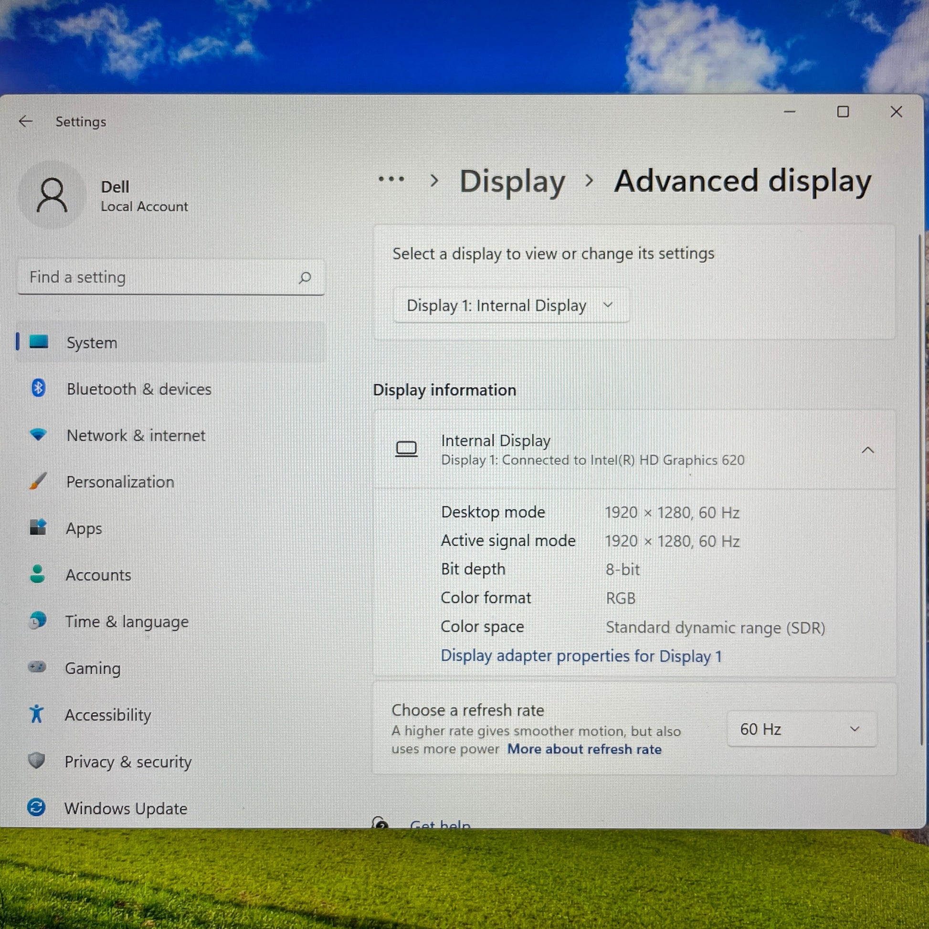Collapse the Internal Display information section
This screenshot has width=929, height=929.
(x=867, y=450)
